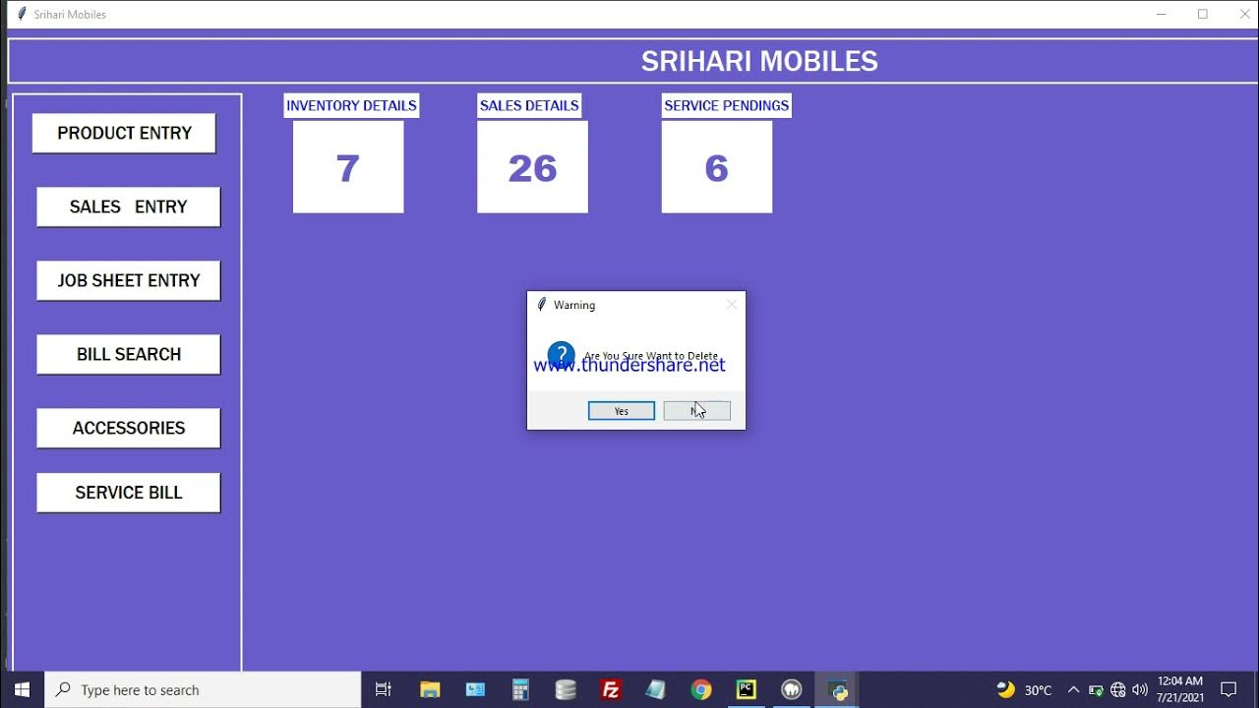Click the service pendings count 6 tile
Screen dimensions: 1259x708
pyautogui.click(x=717, y=167)
